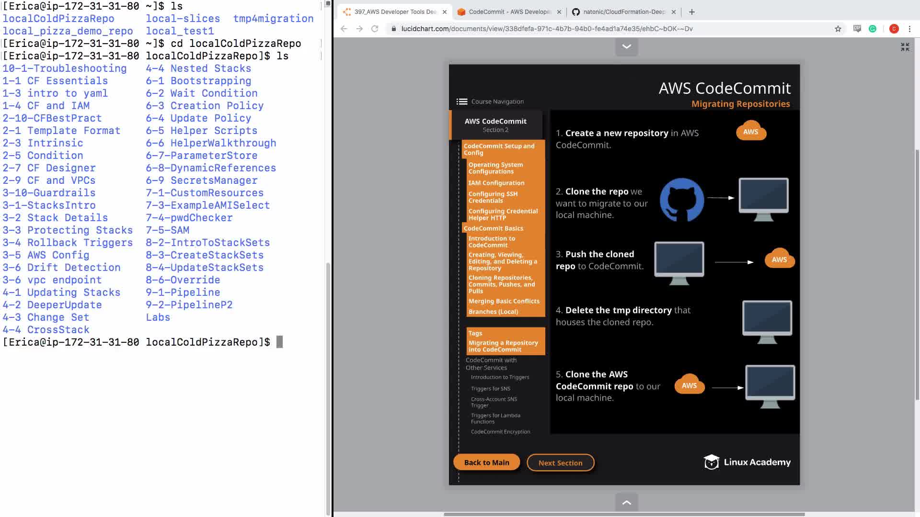
Task: Switch to the CodeCommit - AWS Developer tab
Action: 509,12
